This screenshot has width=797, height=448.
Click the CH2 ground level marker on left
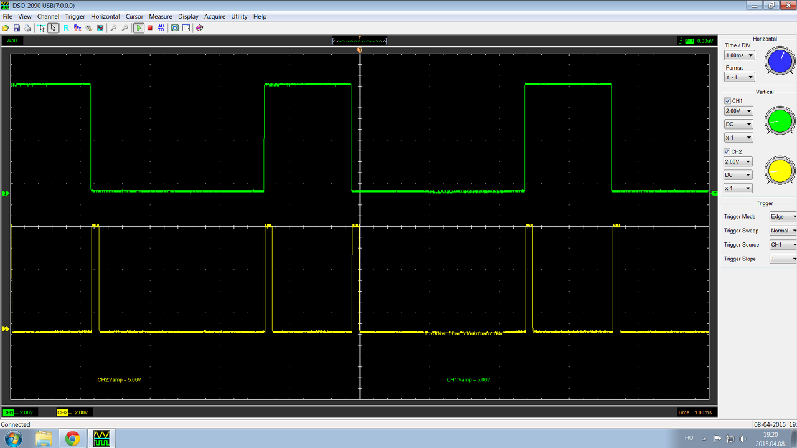(5, 329)
